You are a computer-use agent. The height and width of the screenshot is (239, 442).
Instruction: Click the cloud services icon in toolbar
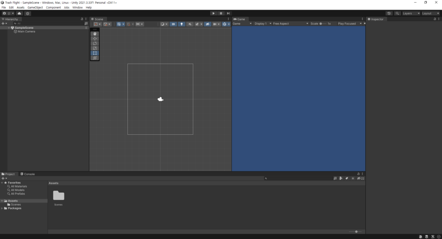click(x=19, y=13)
